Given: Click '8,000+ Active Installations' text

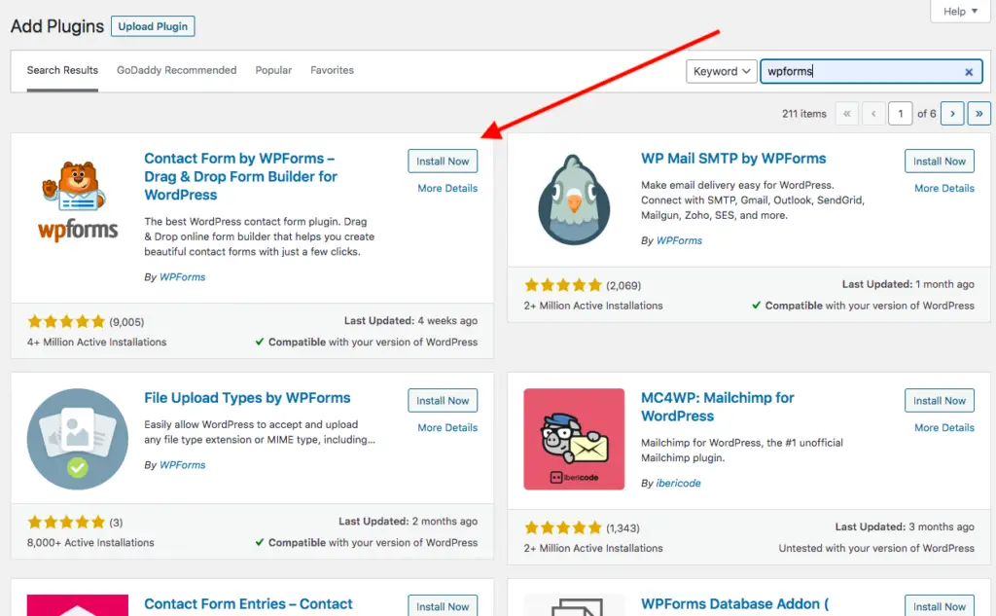Looking at the screenshot, I should coord(90,543).
